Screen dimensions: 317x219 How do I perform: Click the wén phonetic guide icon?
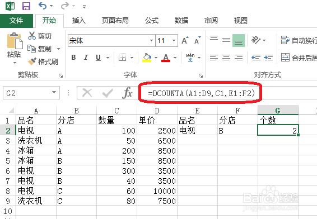point(190,58)
